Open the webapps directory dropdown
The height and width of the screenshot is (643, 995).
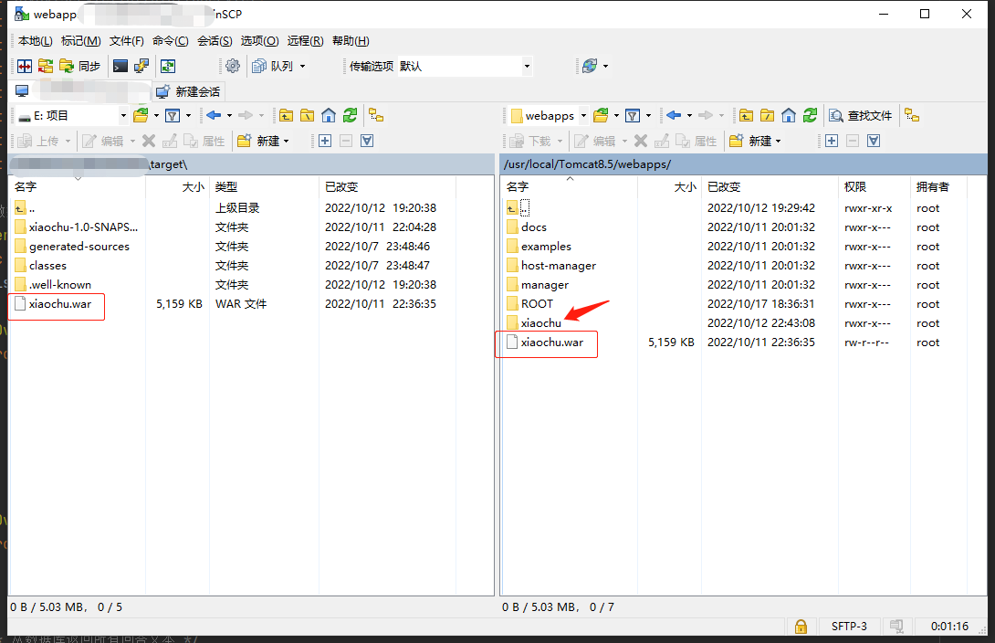coord(583,114)
